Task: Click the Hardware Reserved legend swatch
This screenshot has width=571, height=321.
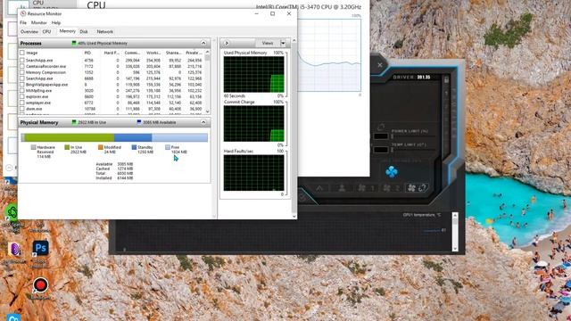Action: coord(34,147)
